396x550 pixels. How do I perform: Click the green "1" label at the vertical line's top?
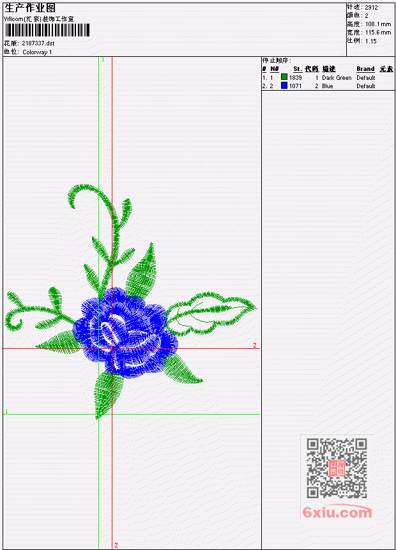tap(103, 59)
